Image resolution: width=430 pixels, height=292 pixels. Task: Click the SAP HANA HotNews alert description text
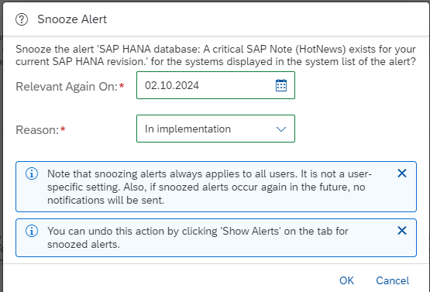(215, 55)
